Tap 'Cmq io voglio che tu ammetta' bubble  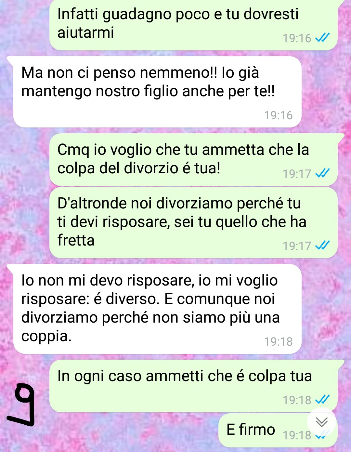pyautogui.click(x=194, y=160)
